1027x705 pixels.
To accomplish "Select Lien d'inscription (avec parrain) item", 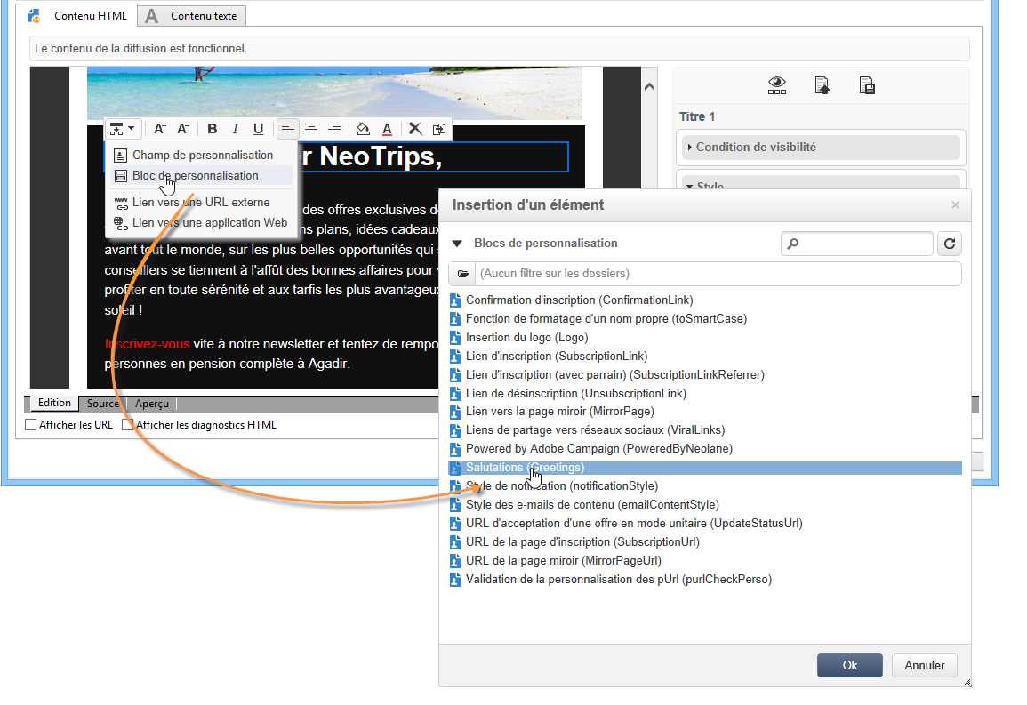I will click(x=614, y=374).
